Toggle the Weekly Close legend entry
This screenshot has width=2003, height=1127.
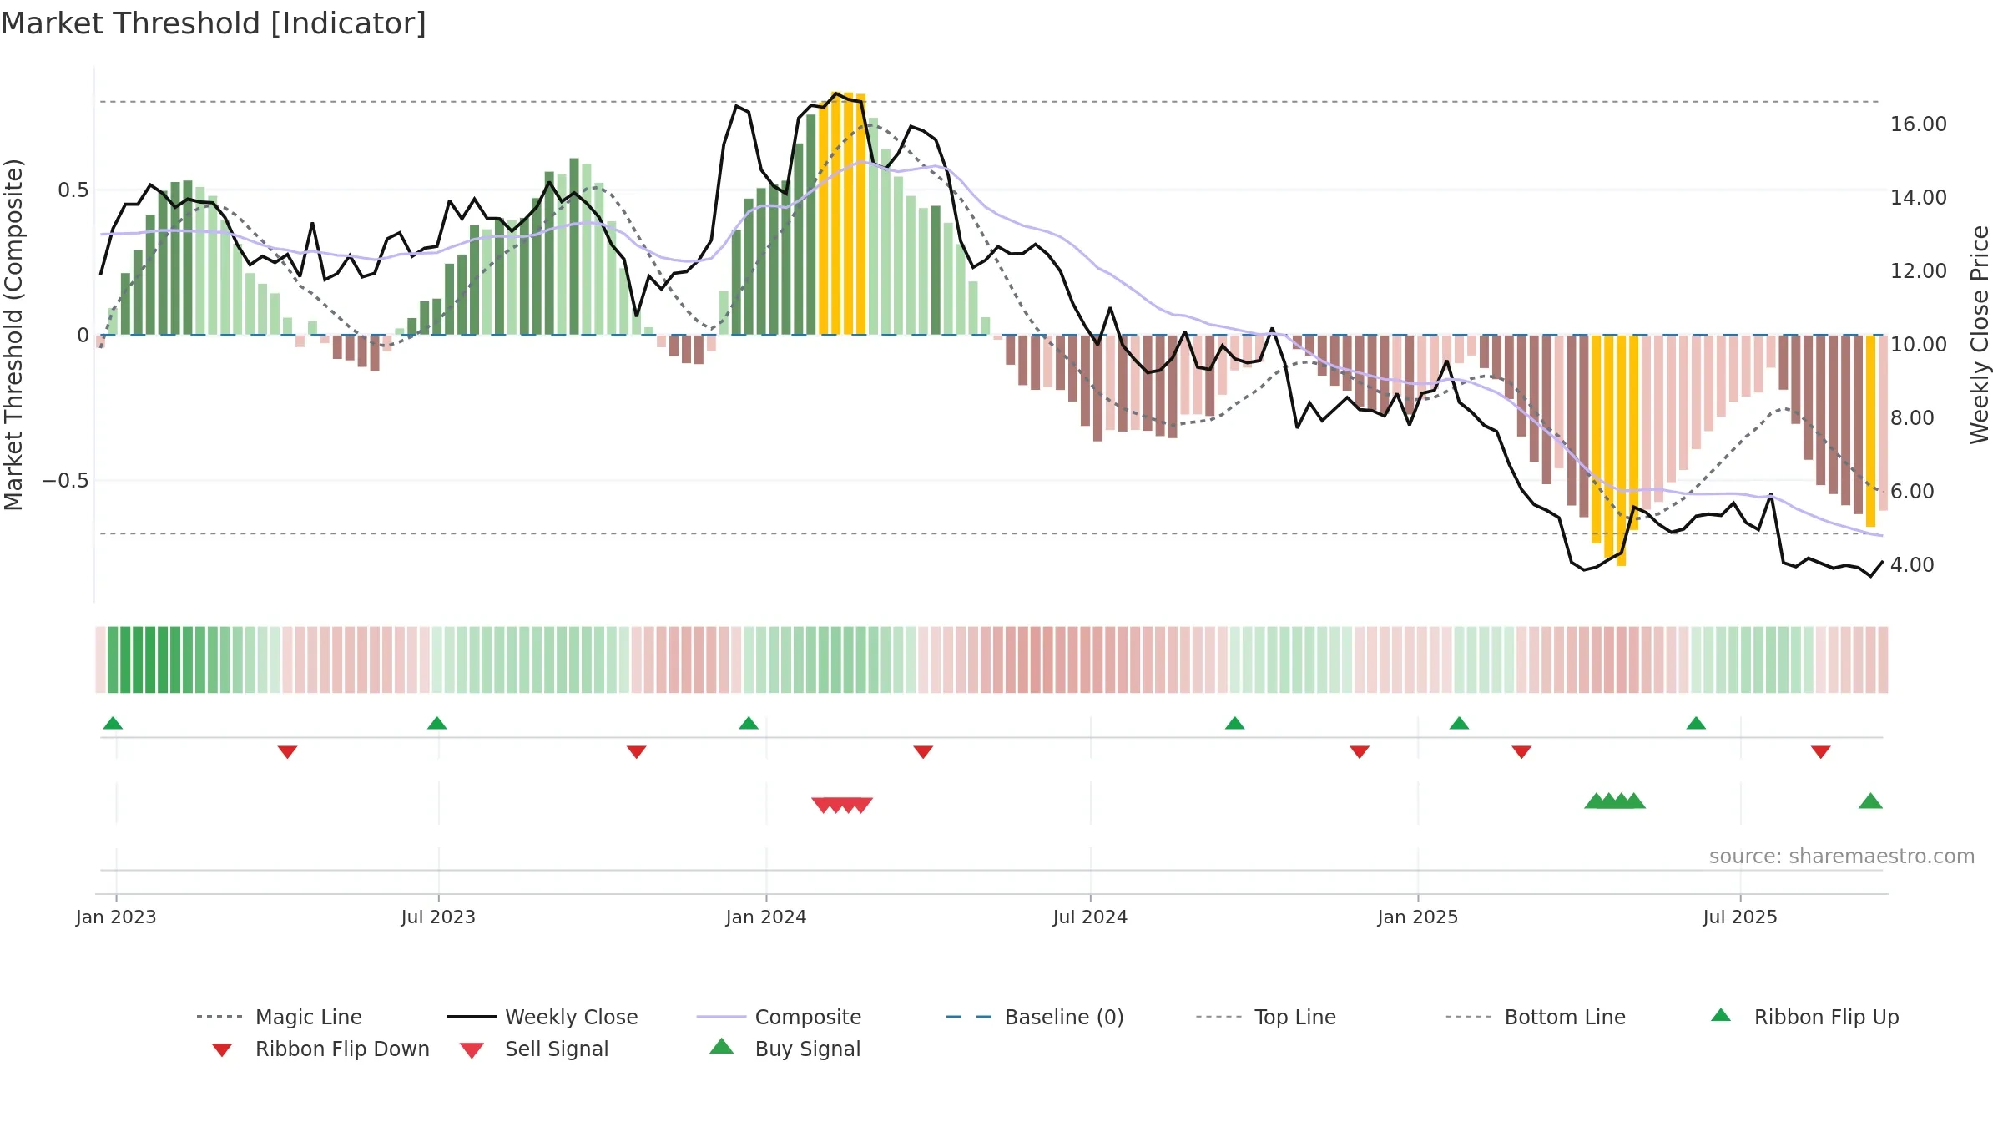(x=542, y=1017)
